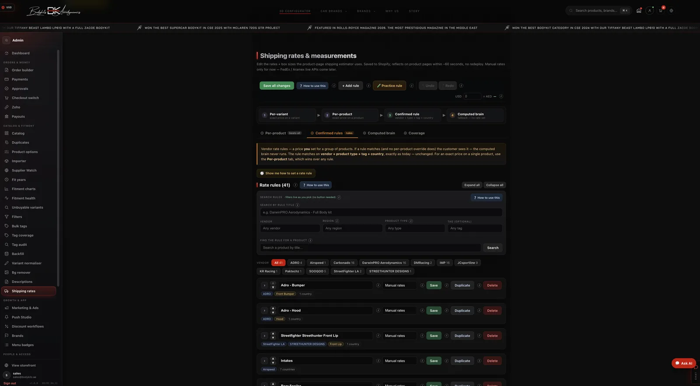
Task: Switch to the Per-product tab
Action: point(280,133)
